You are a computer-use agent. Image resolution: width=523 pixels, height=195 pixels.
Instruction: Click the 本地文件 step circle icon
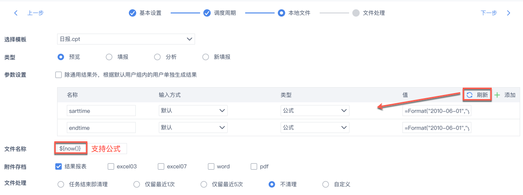coord(281,13)
